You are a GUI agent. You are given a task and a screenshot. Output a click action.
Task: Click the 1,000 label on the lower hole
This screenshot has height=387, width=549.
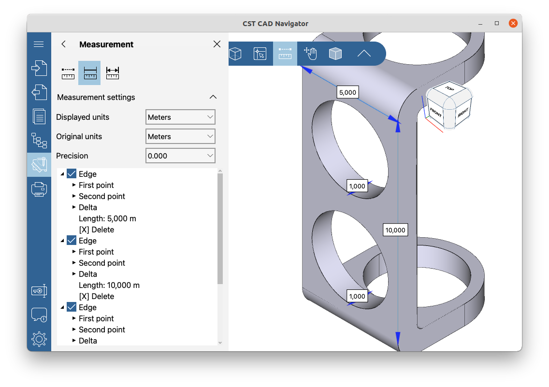tap(357, 296)
